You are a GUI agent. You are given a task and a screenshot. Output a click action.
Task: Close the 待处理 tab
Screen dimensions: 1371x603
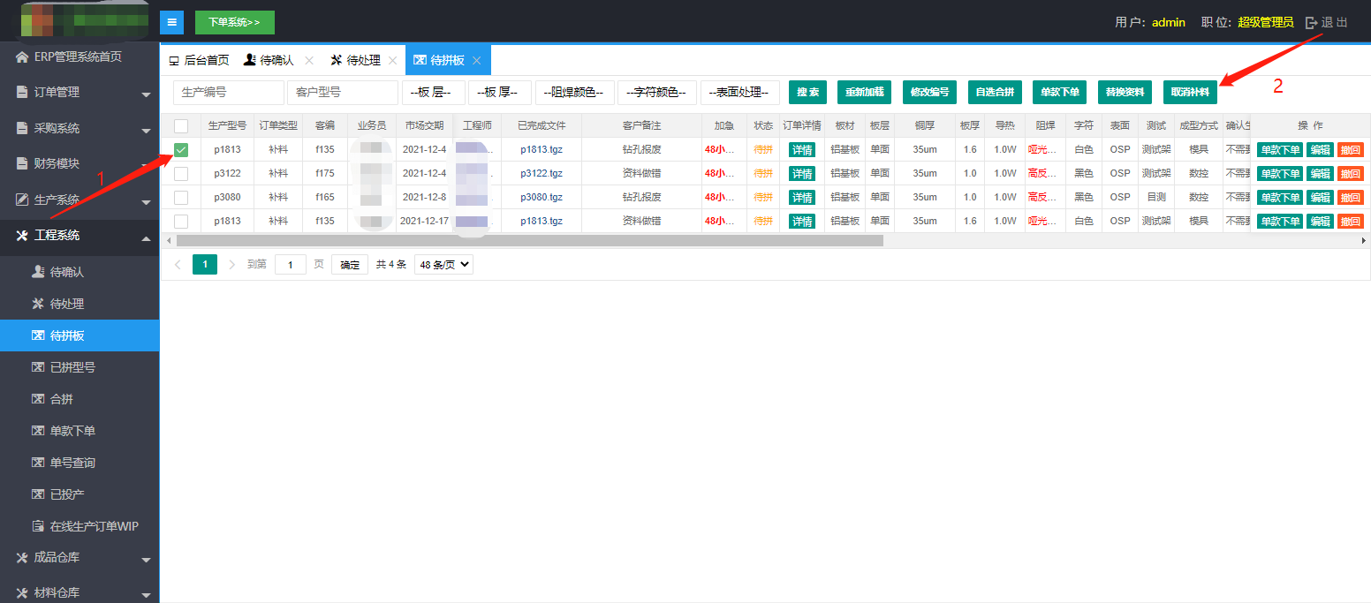point(392,60)
